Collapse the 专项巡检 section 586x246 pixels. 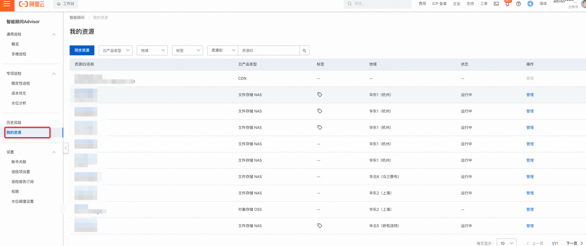point(54,74)
